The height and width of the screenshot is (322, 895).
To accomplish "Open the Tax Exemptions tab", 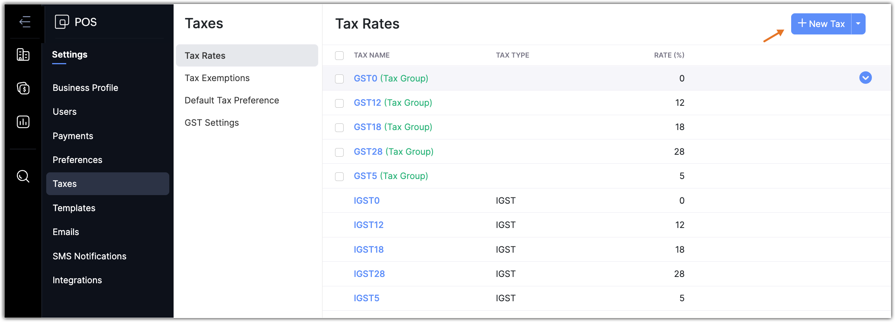I will point(217,78).
